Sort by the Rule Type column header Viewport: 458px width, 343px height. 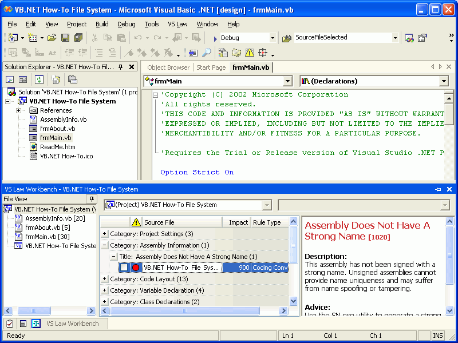[x=269, y=222]
